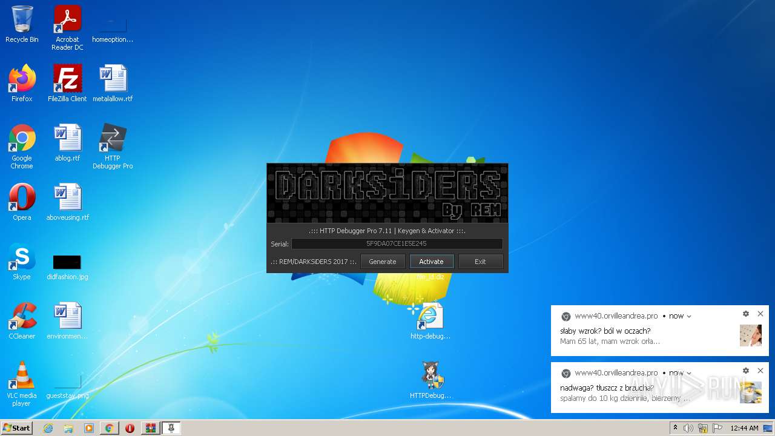Open the Opera desktop shortcut
Screen dimensions: 775x436
pyautogui.click(x=22, y=202)
